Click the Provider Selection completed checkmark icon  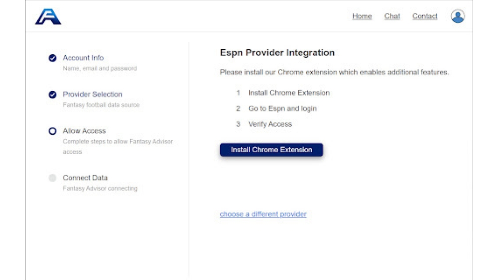(52, 94)
